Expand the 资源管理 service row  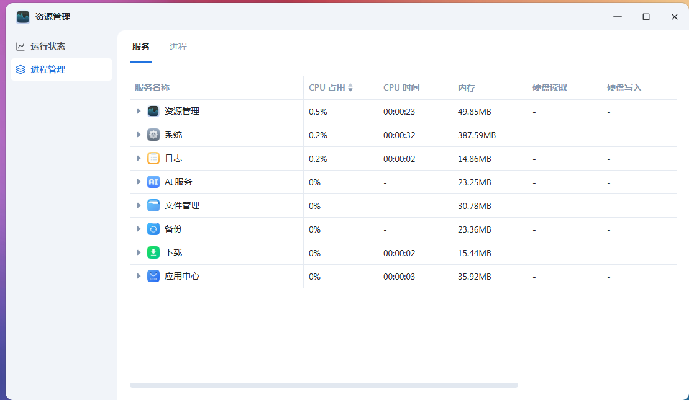pyautogui.click(x=139, y=112)
